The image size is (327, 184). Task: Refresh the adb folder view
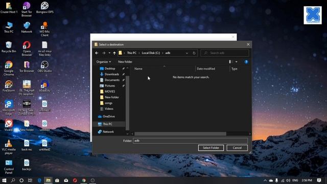pyautogui.click(x=194, y=53)
